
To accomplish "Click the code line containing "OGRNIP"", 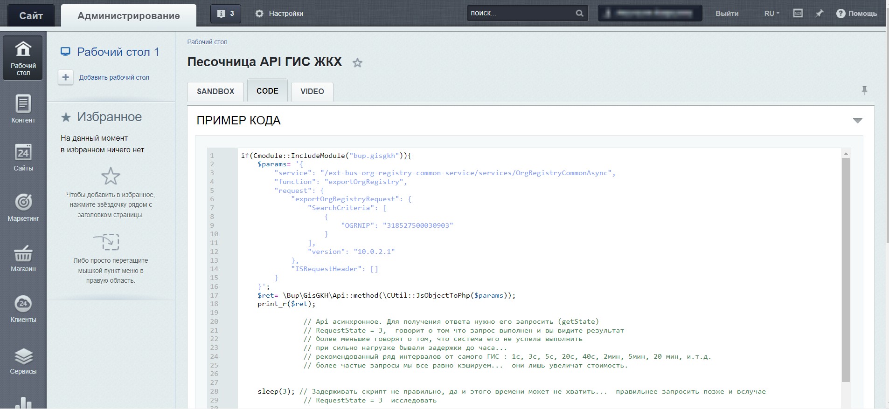I will pyautogui.click(x=397, y=225).
